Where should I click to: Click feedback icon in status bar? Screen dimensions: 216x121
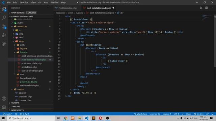(x=208, y=114)
